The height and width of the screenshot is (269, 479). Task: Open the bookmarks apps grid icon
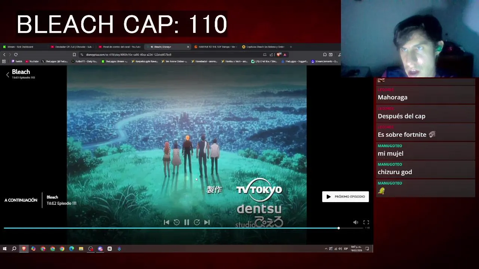pyautogui.click(x=4, y=61)
